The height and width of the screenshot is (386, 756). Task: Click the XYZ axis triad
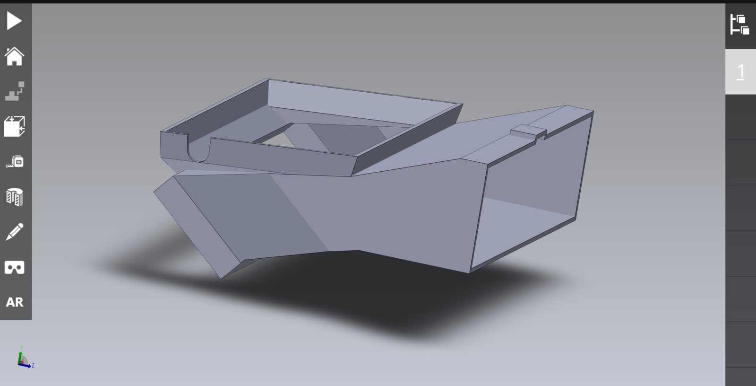pyautogui.click(x=24, y=359)
